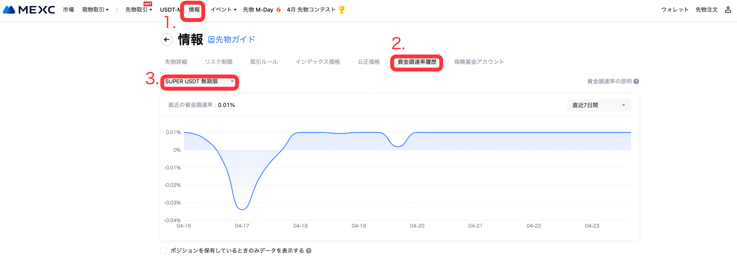
Task: Open the user account profile icon
Action: pos(728,10)
